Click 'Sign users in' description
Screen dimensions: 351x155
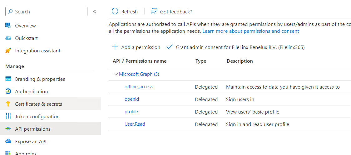[240, 99]
